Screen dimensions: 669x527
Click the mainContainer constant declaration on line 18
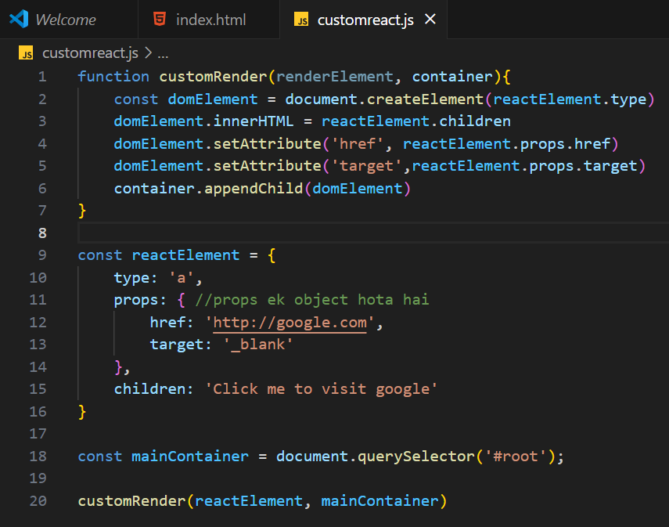click(189, 457)
